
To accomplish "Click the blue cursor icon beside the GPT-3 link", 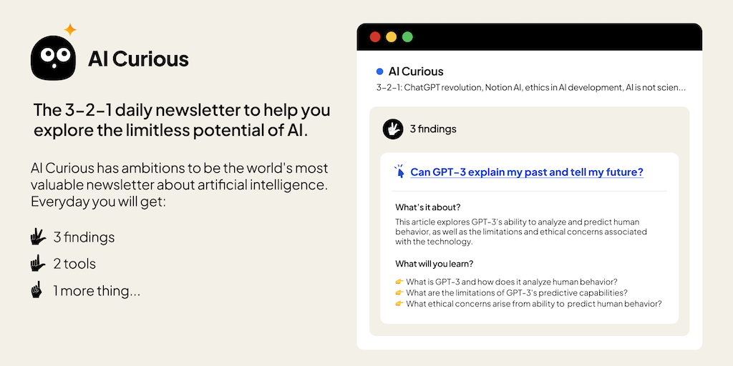I will pyautogui.click(x=399, y=172).
